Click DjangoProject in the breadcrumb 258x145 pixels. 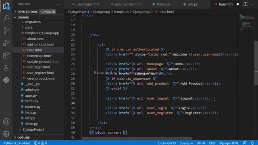click(79, 12)
